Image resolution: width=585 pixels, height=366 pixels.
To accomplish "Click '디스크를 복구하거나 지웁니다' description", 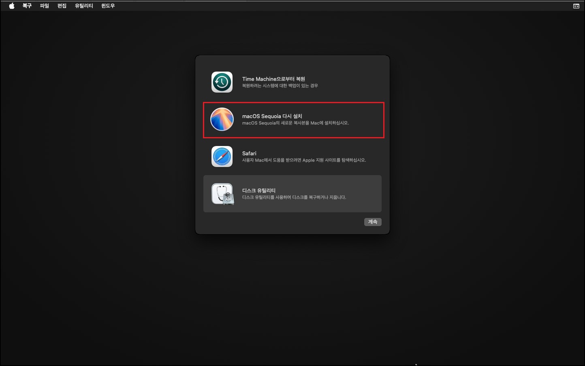I will [x=319, y=197].
